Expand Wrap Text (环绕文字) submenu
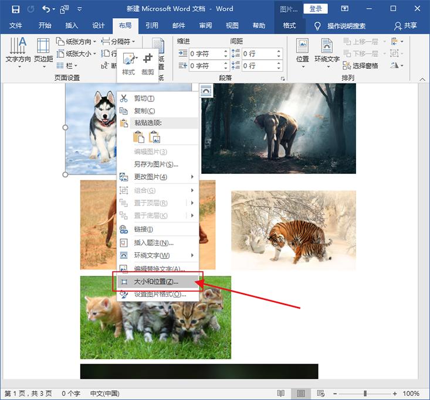The height and width of the screenshot is (400, 430). coord(157,255)
